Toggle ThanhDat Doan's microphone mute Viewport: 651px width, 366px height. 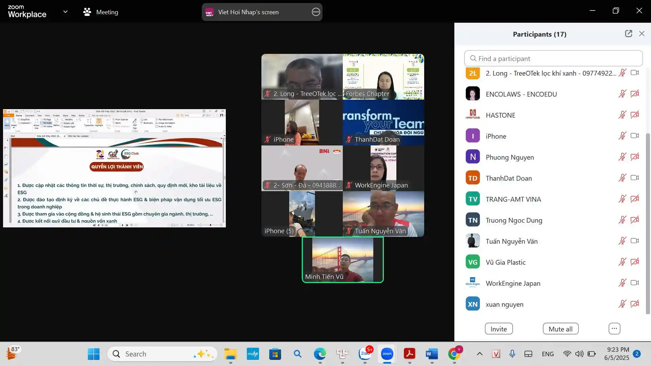coord(622,178)
